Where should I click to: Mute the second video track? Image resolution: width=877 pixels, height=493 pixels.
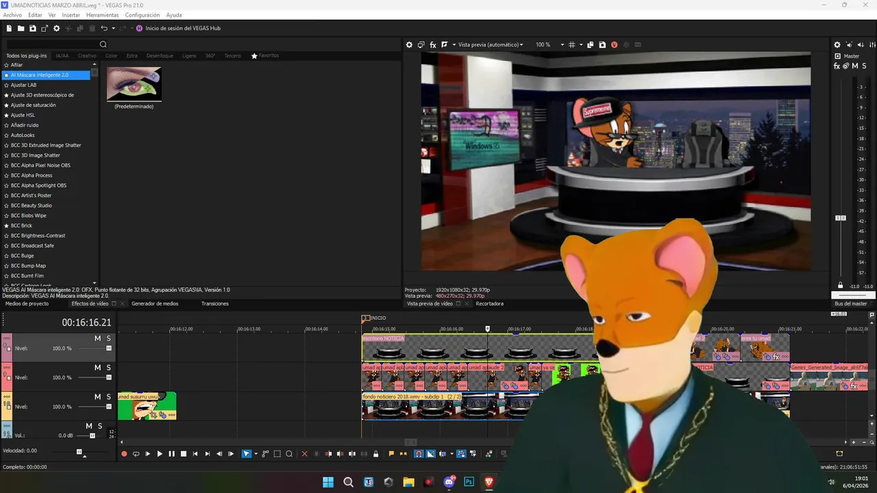click(97, 368)
